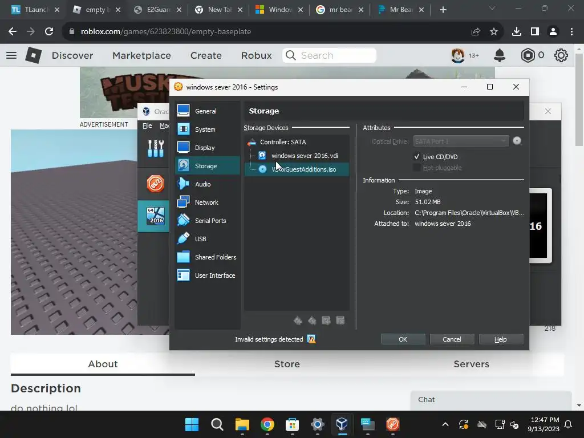
Task: Switch to the Servers tab
Action: 471,364
